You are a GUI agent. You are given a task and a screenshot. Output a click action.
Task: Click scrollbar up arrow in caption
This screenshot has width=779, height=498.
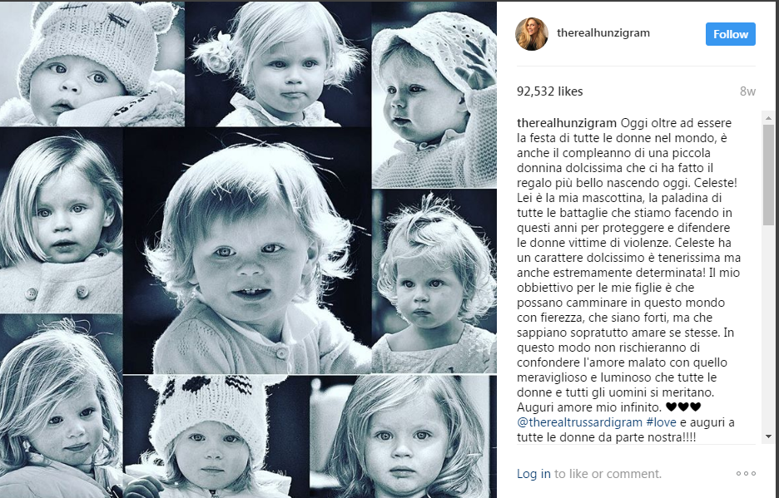(768, 118)
